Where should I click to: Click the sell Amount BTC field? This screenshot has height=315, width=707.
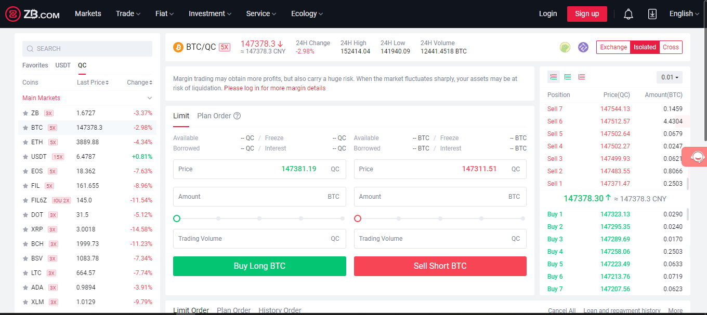(x=440, y=197)
